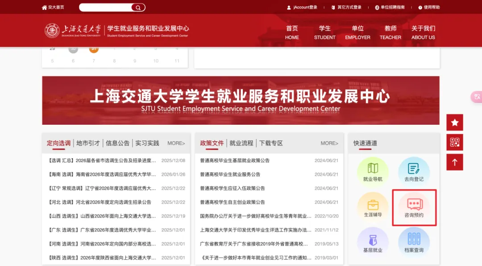Screen dimensions: 482x266
Task: Open 【广东 选调生】 notice
Action: 102,230
